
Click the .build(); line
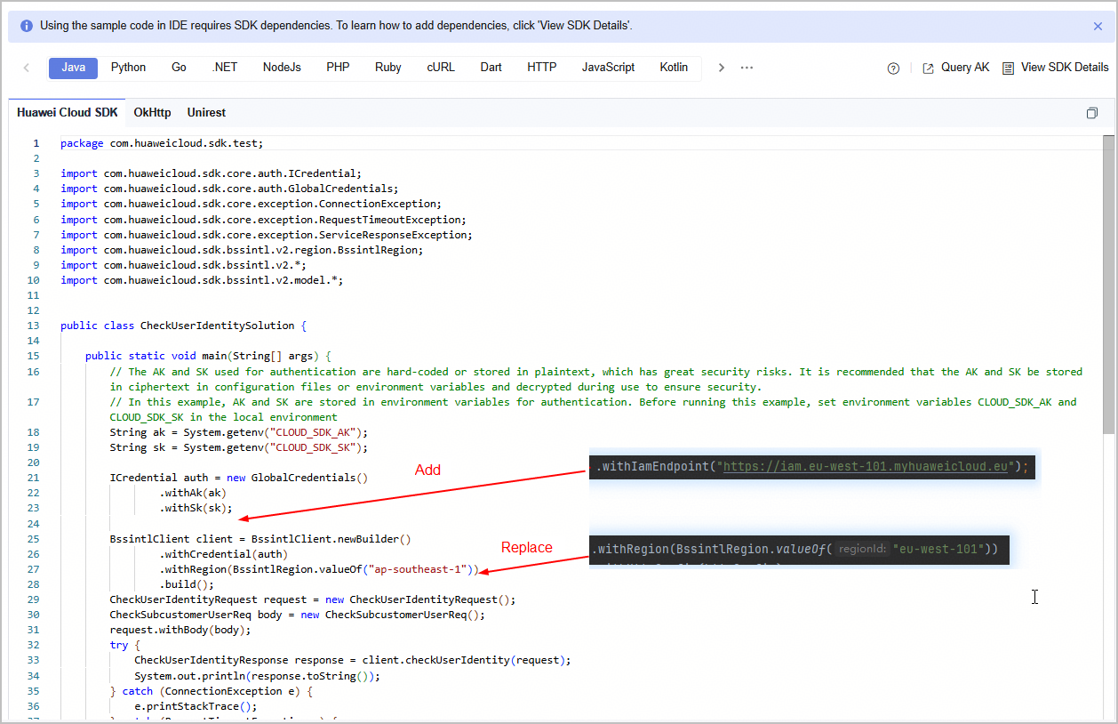click(x=187, y=584)
